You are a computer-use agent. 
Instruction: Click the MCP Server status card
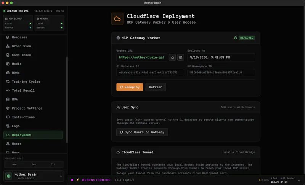coord(18,23)
